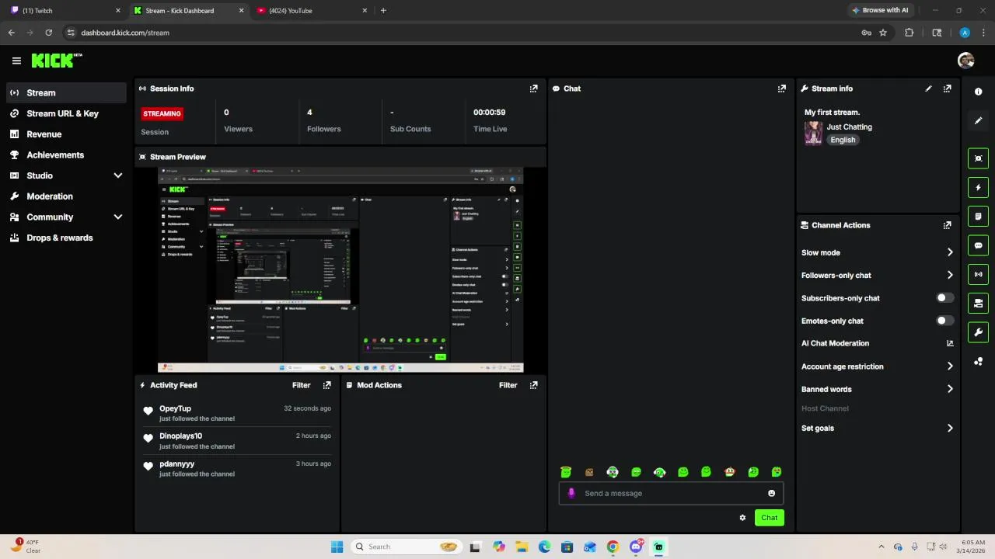Open Google Chrome from the taskbar
Image resolution: width=995 pixels, height=559 pixels.
(613, 547)
